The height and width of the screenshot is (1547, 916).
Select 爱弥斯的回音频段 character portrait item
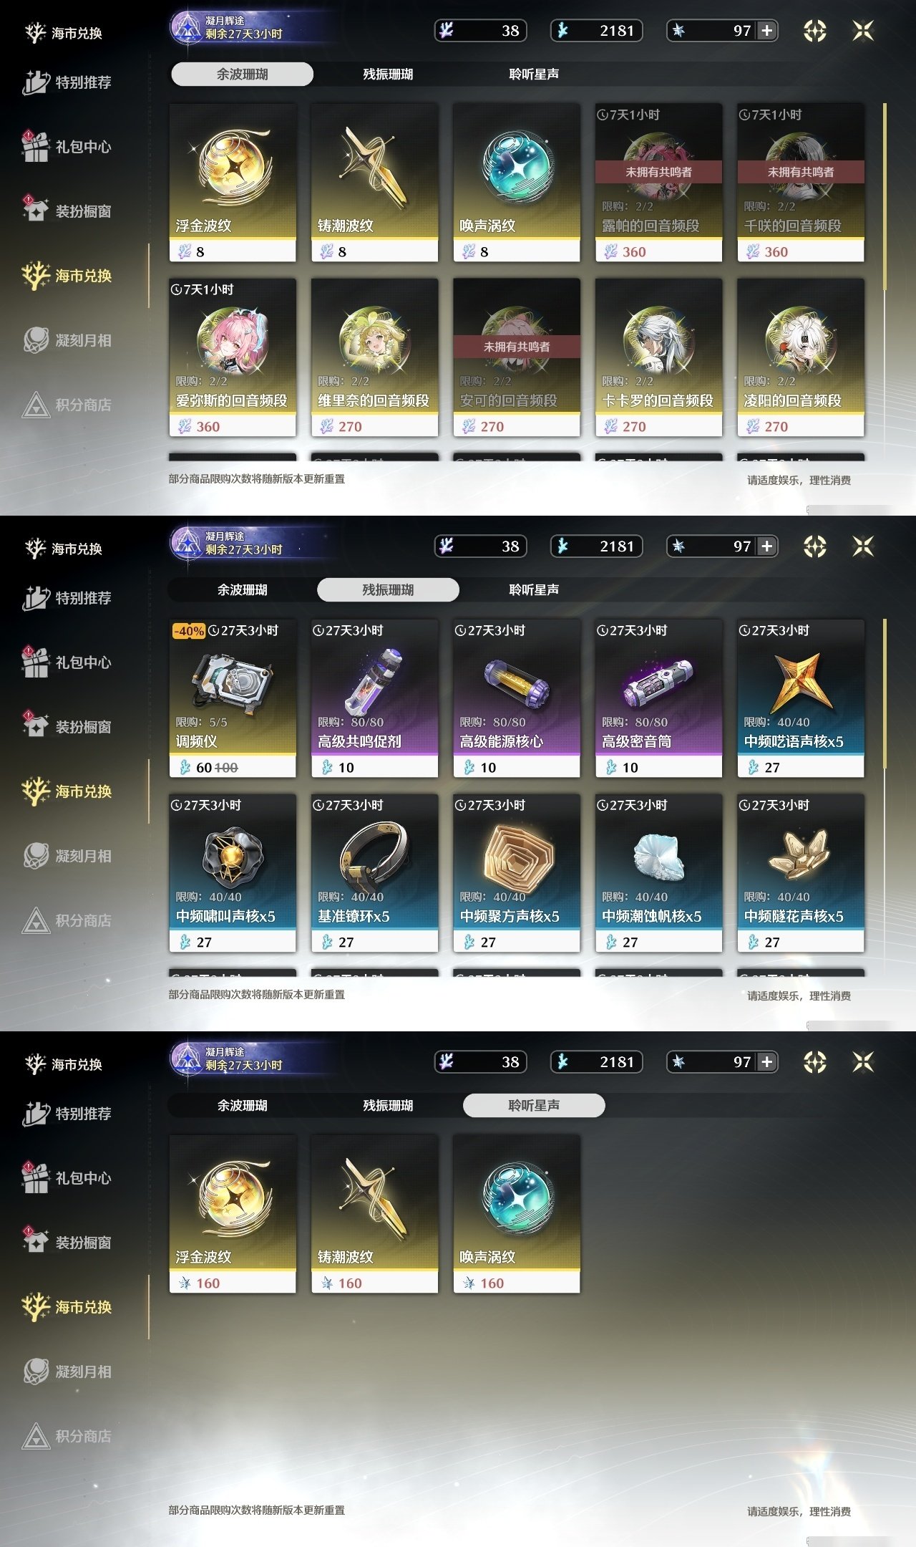[x=233, y=357]
